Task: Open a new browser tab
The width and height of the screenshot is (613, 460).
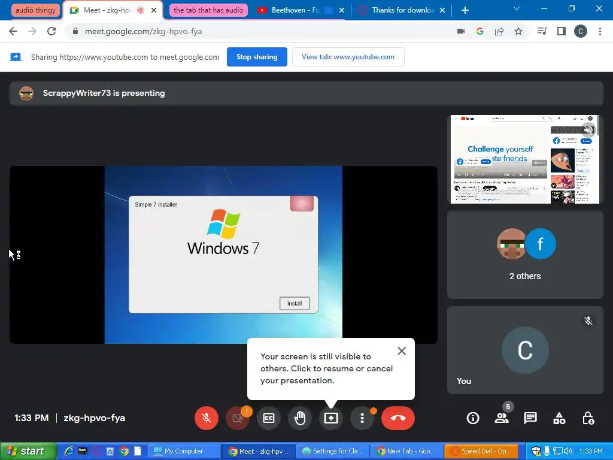Action: coord(465,10)
